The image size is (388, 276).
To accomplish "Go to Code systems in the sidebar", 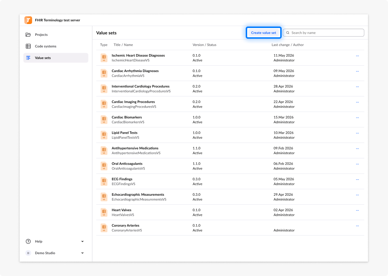I will click(x=56, y=46).
